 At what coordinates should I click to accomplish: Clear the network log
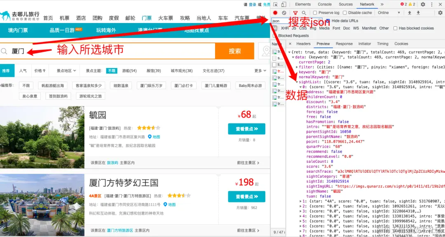point(284,13)
